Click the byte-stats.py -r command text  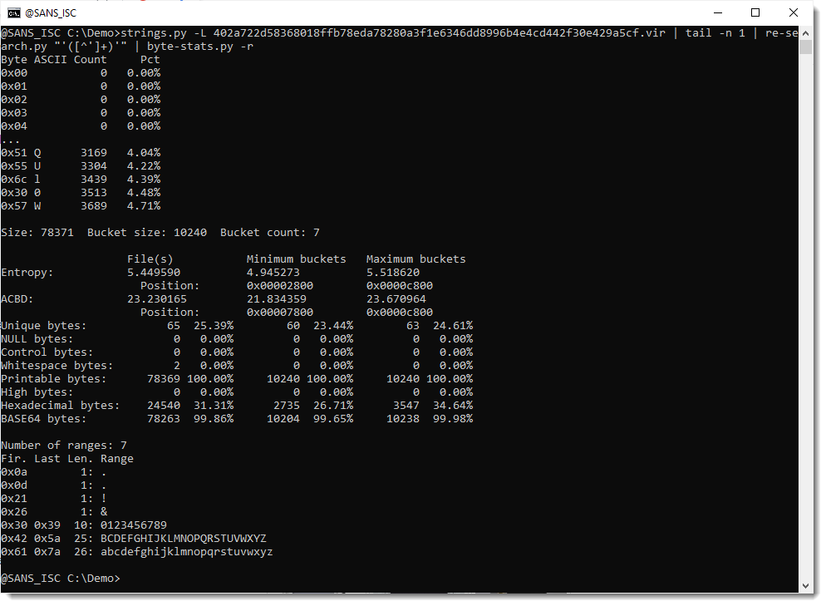coord(199,47)
